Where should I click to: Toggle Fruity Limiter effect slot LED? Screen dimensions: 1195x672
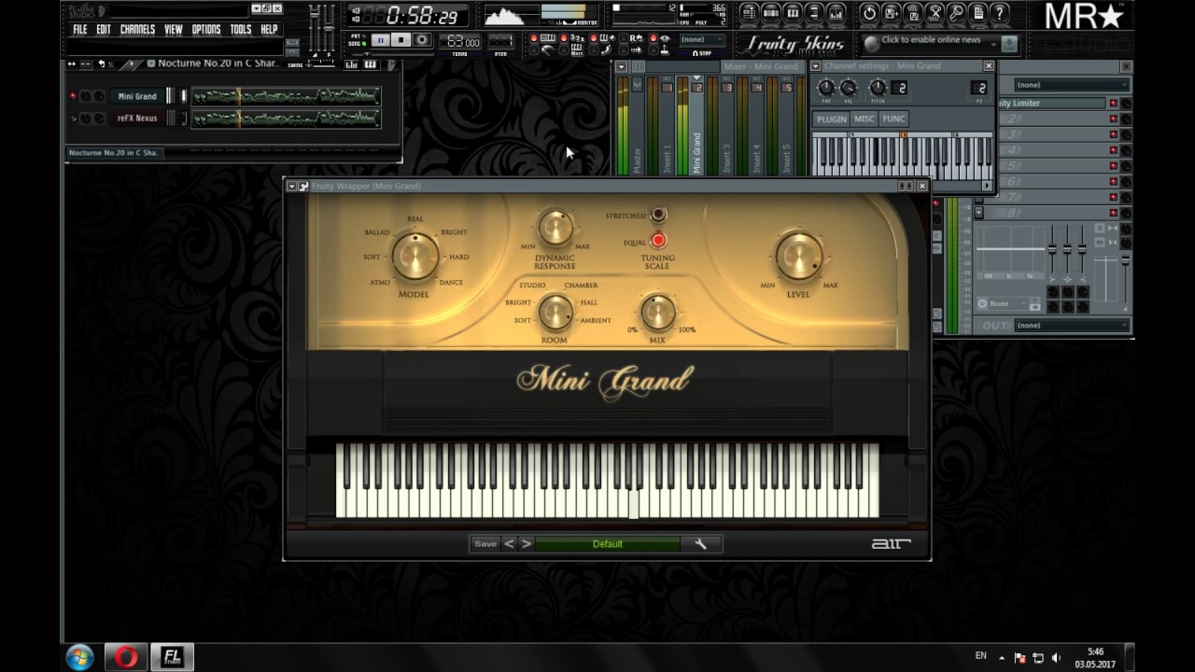tap(1113, 103)
